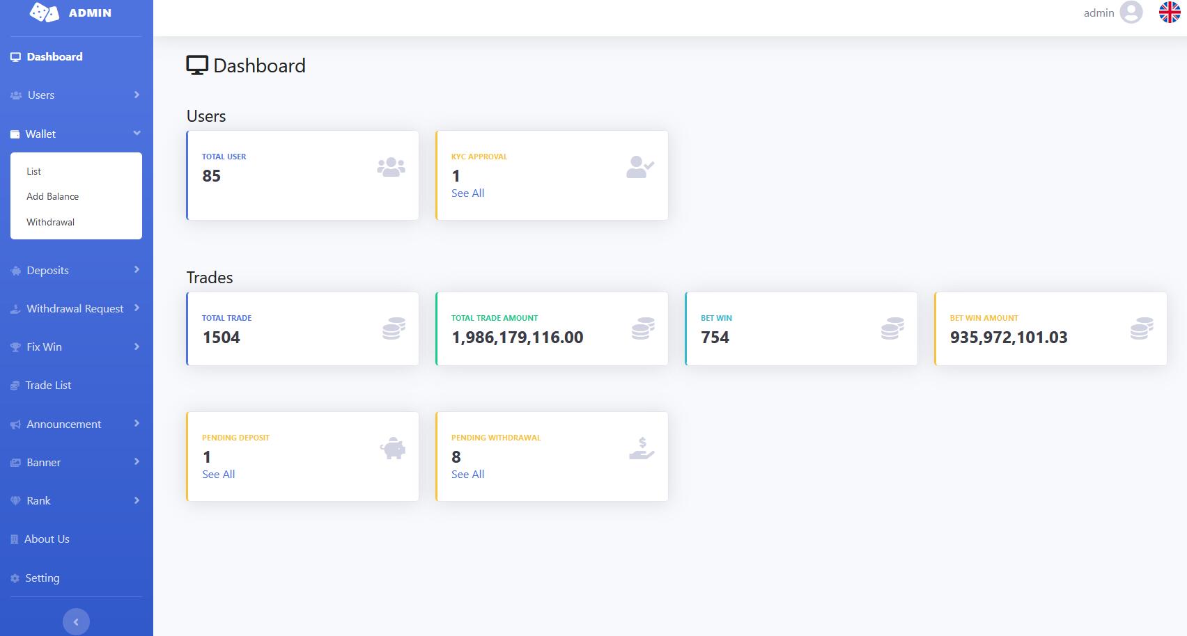This screenshot has height=636, width=1187.
Task: Click the Dashboard monitor icon in the sidebar
Action: pos(15,57)
